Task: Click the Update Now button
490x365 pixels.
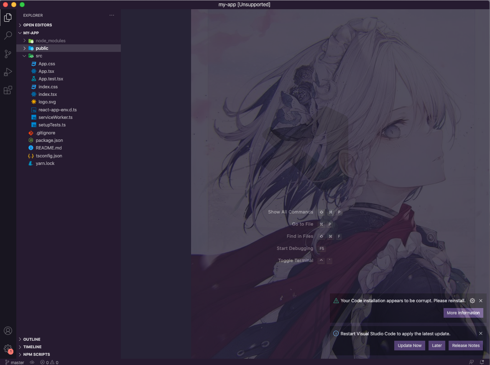Action: (409, 346)
